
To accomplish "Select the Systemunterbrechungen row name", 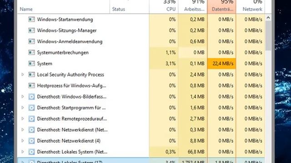I will 63,53.
